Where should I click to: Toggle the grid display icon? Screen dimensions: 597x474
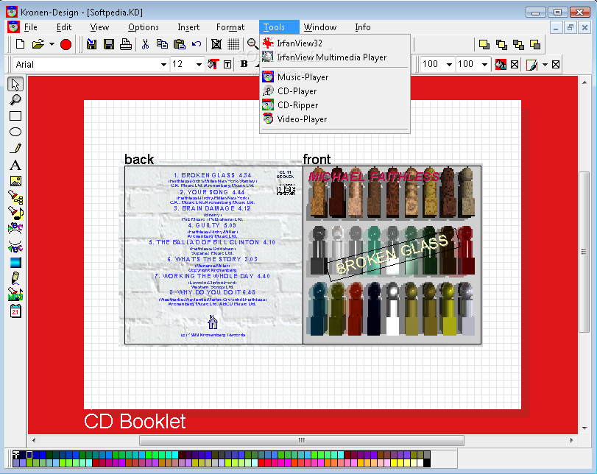(233, 44)
